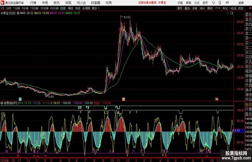Open the 交易 menu
The height and width of the screenshot is (162, 252).
coord(108,3)
